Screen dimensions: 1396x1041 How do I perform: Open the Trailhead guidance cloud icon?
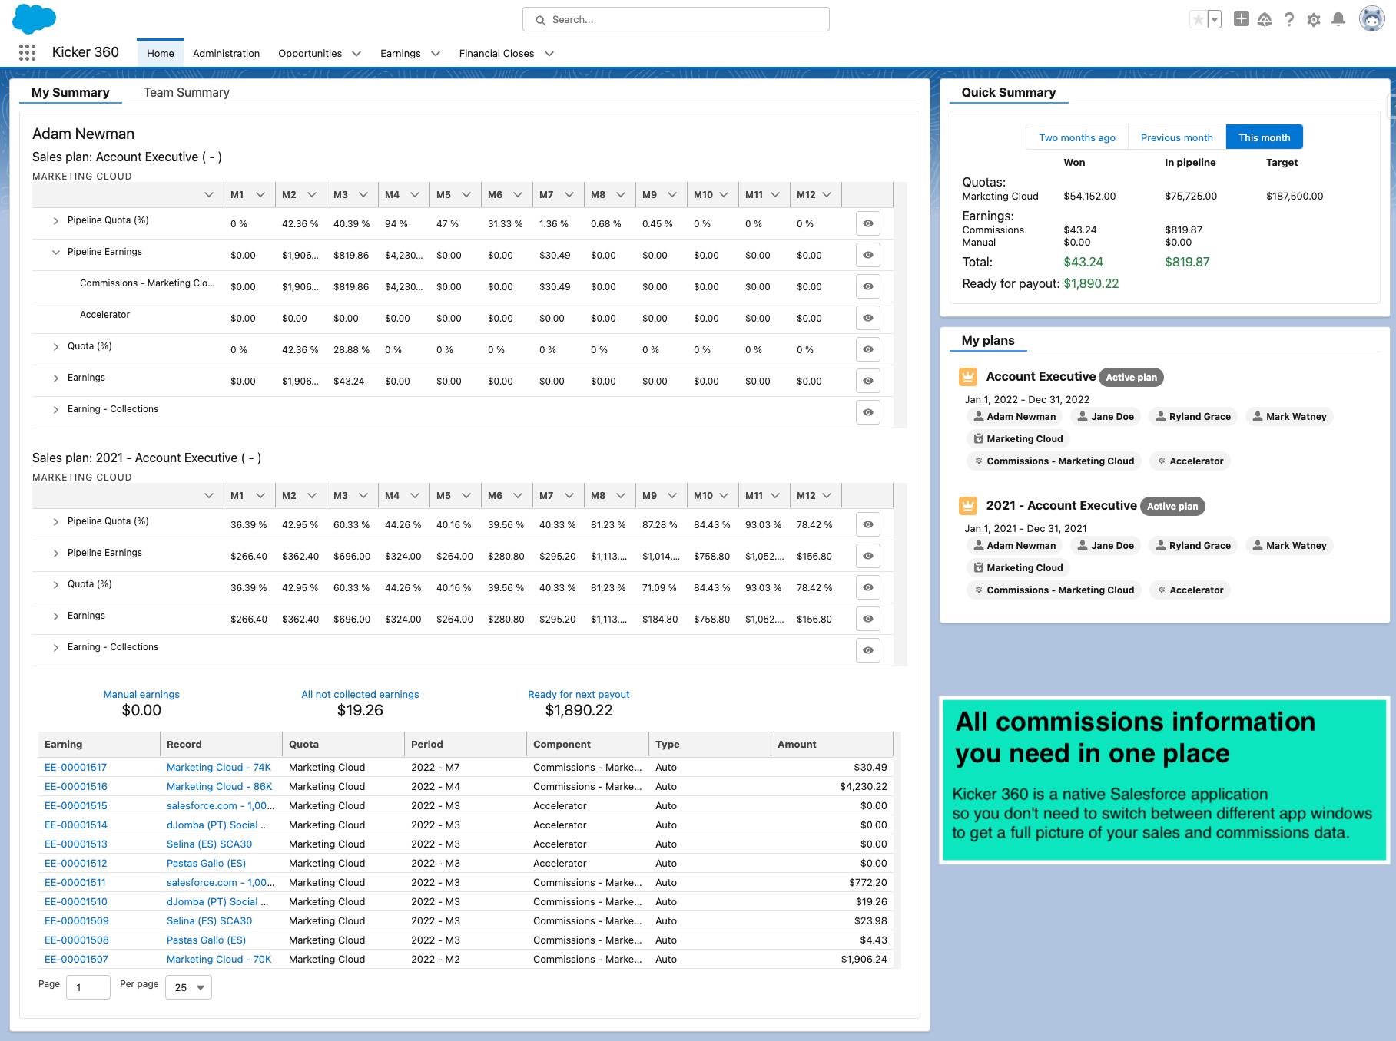[x=1265, y=20]
